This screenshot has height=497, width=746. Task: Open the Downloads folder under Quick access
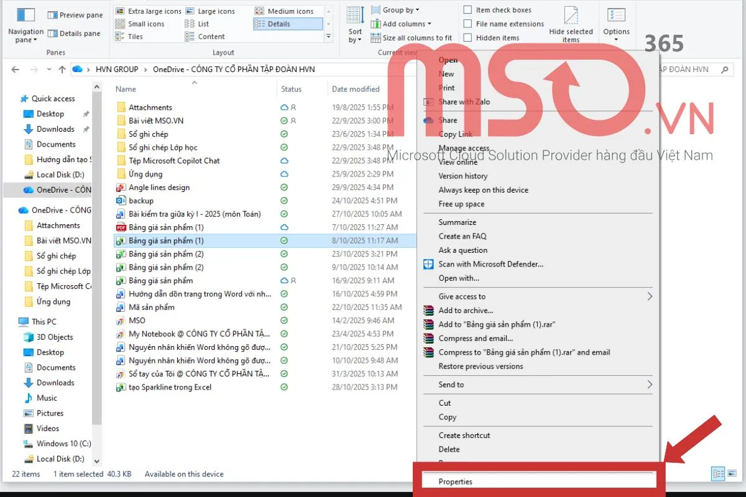(55, 129)
